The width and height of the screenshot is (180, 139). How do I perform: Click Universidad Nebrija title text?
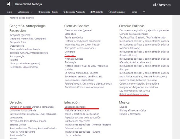[x=28, y=4]
